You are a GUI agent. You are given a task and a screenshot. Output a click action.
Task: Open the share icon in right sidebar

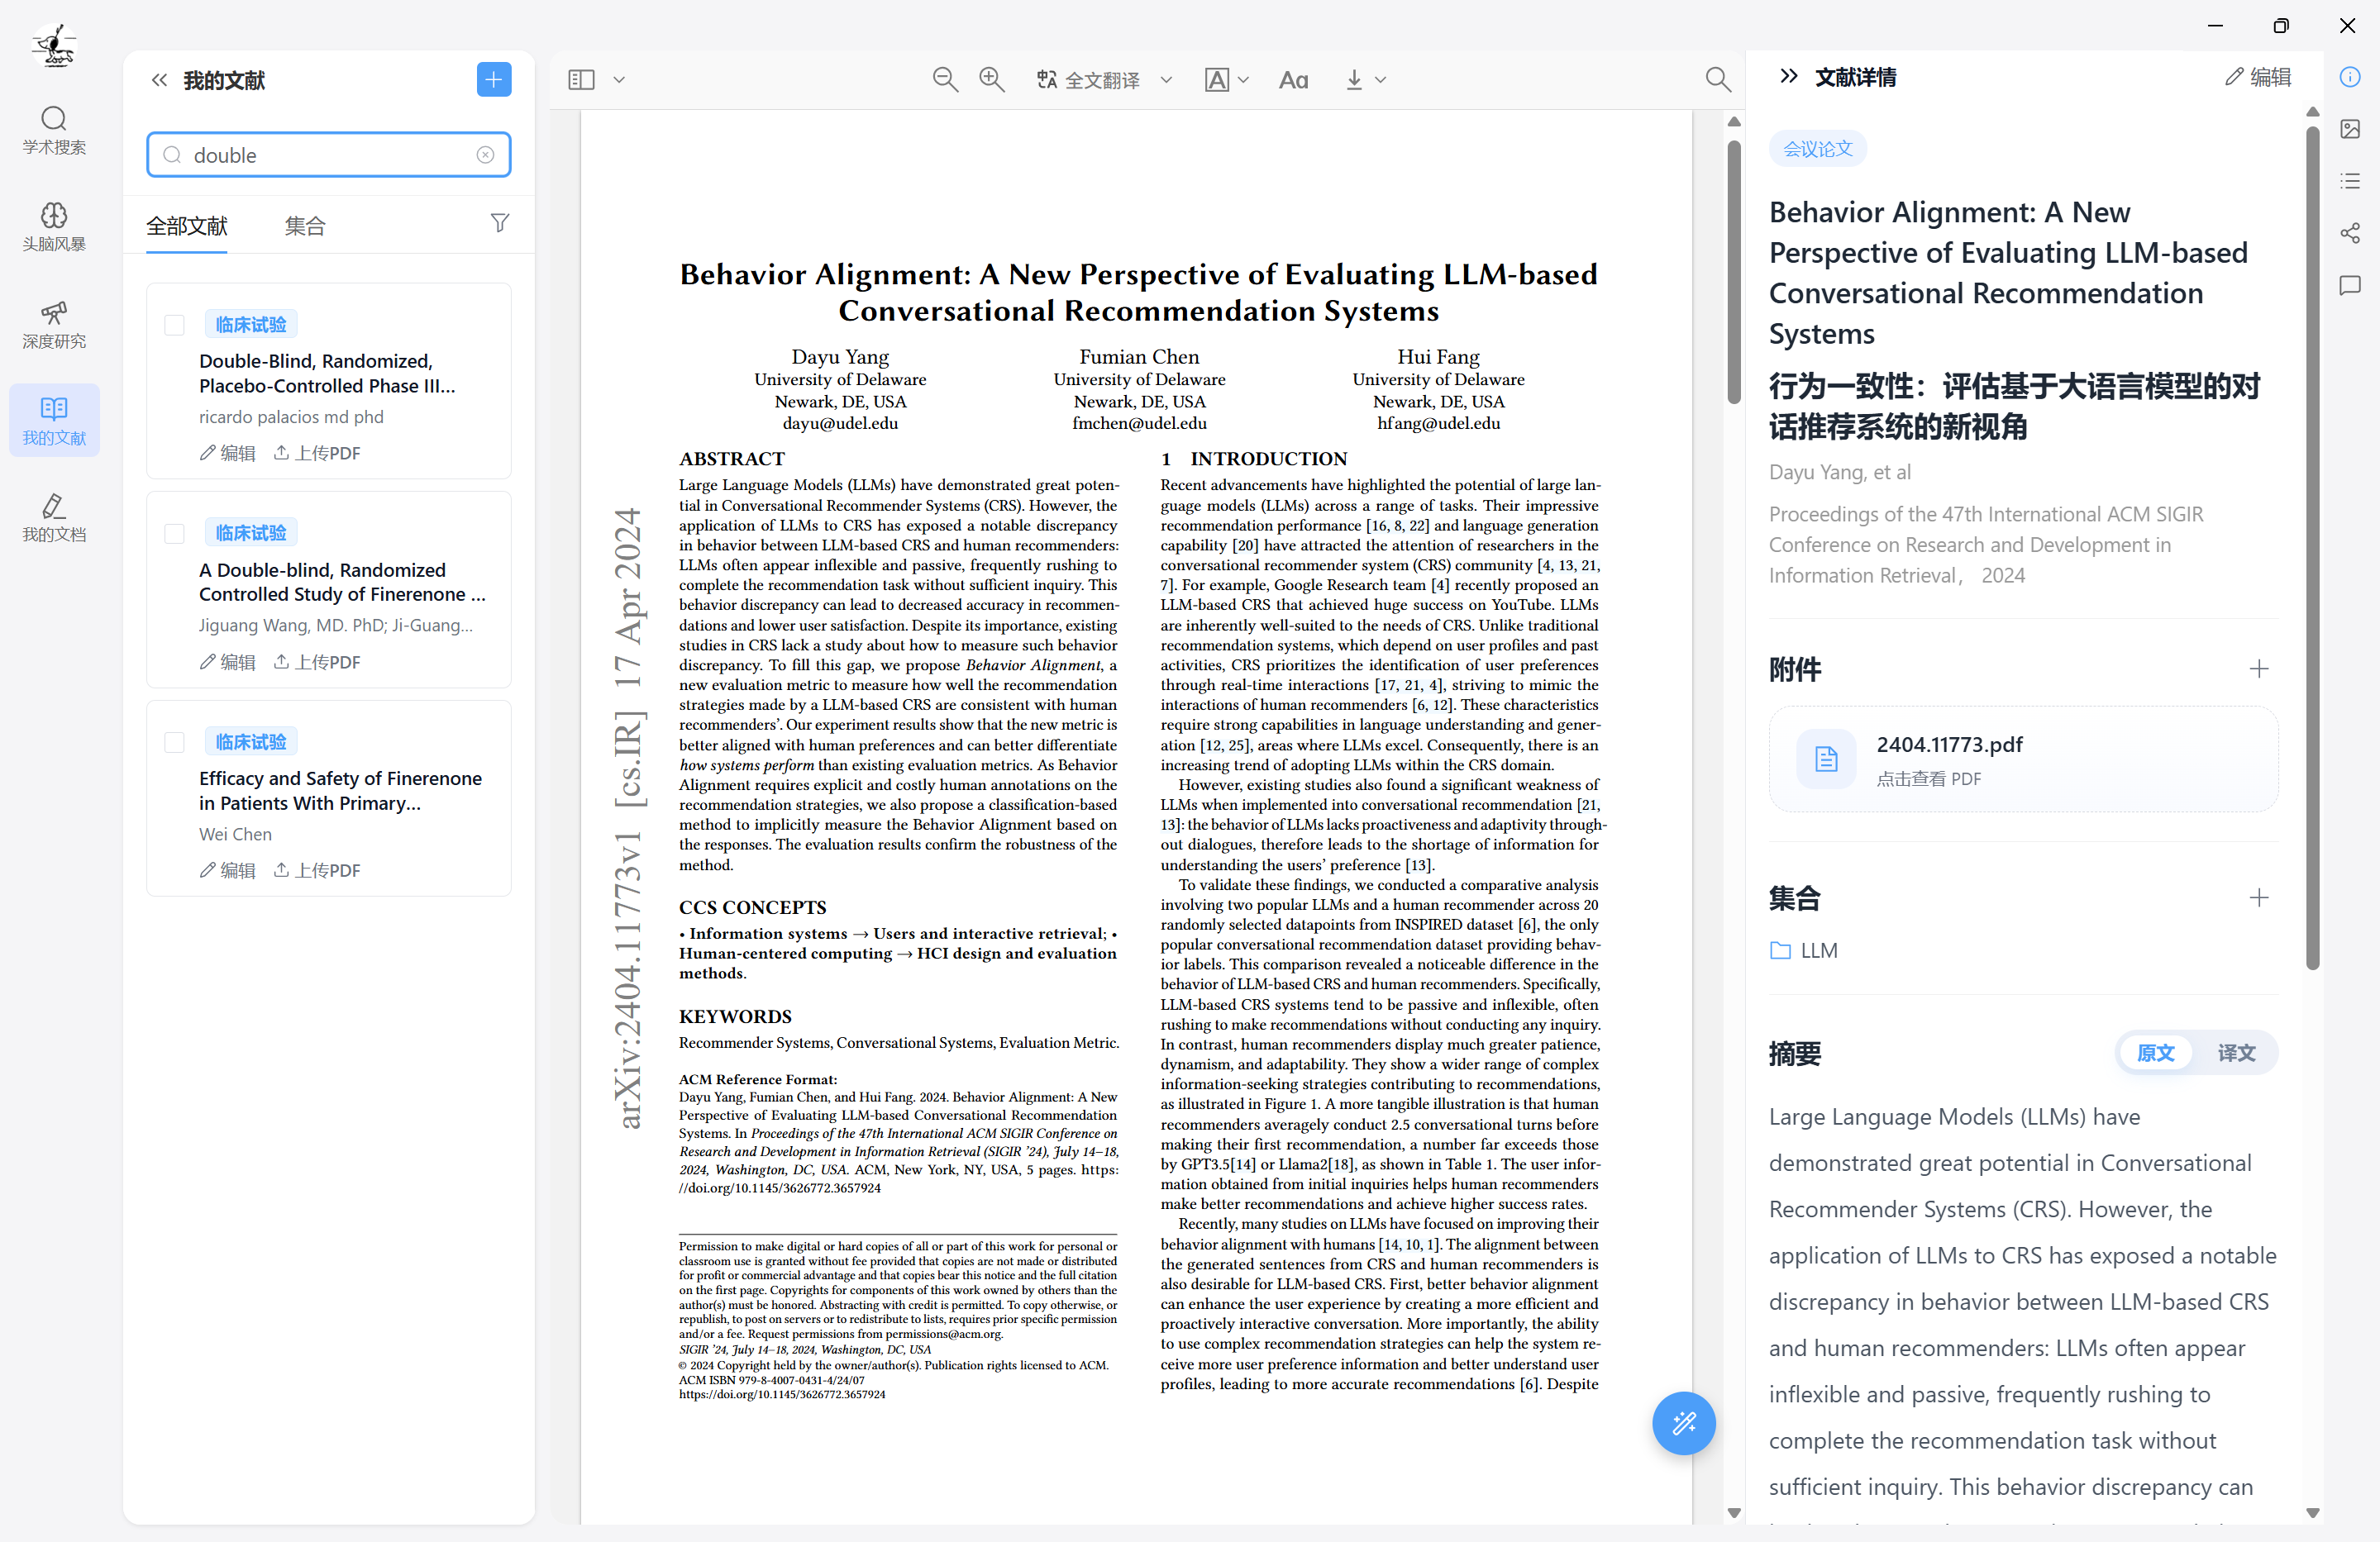pos(2350,233)
